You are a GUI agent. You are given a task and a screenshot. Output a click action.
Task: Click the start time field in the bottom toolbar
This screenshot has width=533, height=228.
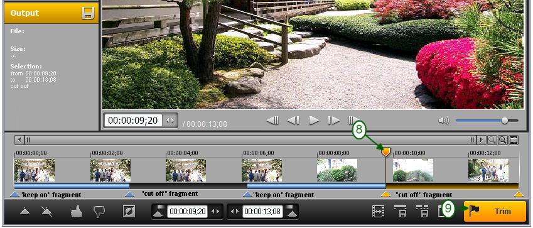pos(187,211)
